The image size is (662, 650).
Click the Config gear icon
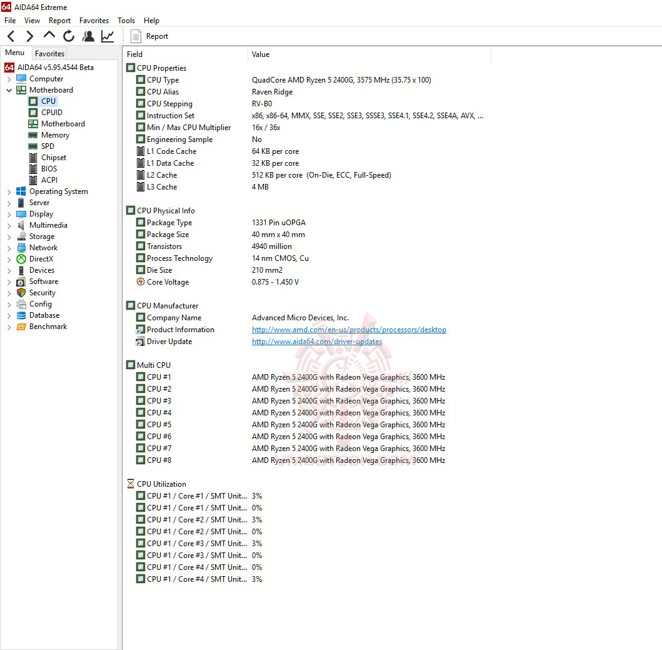point(21,304)
